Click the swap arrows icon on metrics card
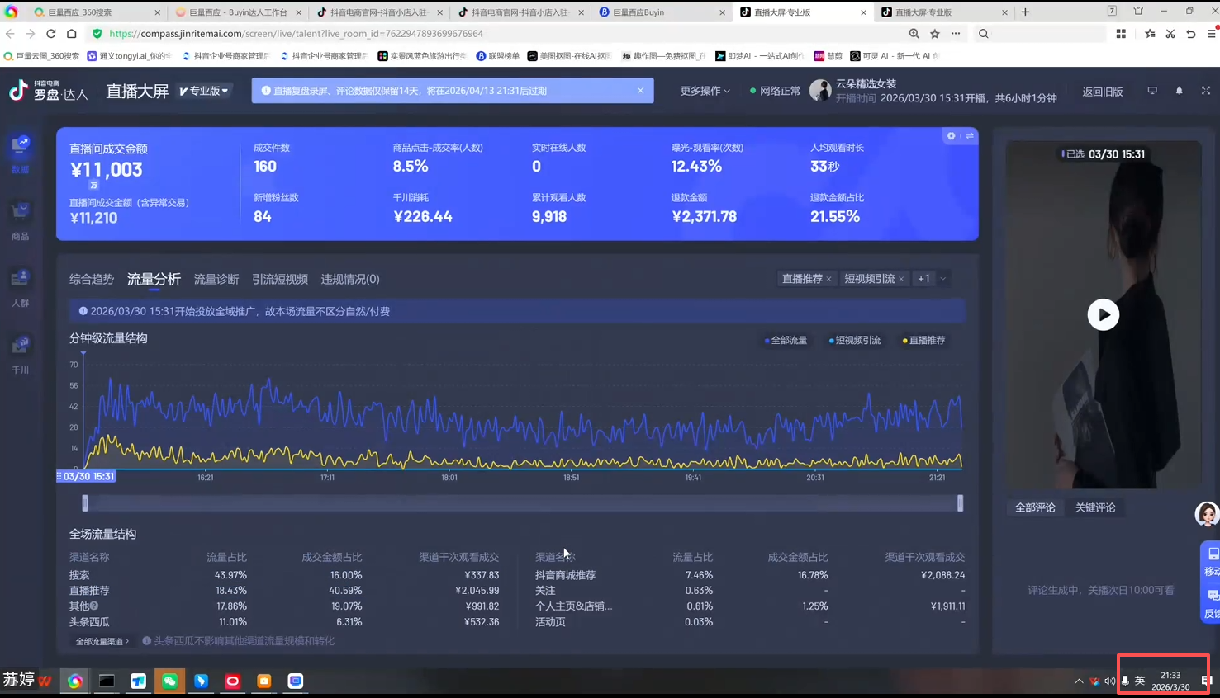The image size is (1220, 698). pos(970,136)
